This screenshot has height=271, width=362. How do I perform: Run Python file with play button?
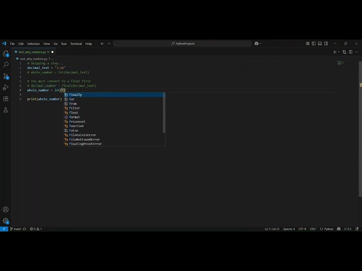click(x=334, y=52)
